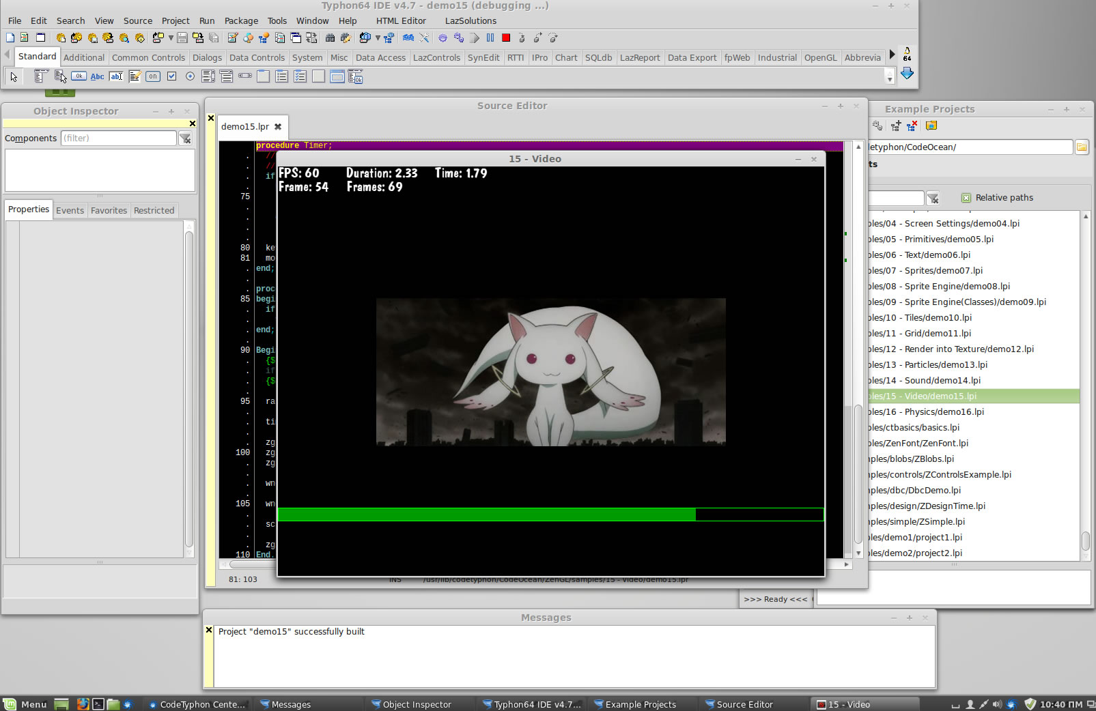Select ZenFont/ZenFont.lpi in project list
This screenshot has height=711, width=1096.
974,444
